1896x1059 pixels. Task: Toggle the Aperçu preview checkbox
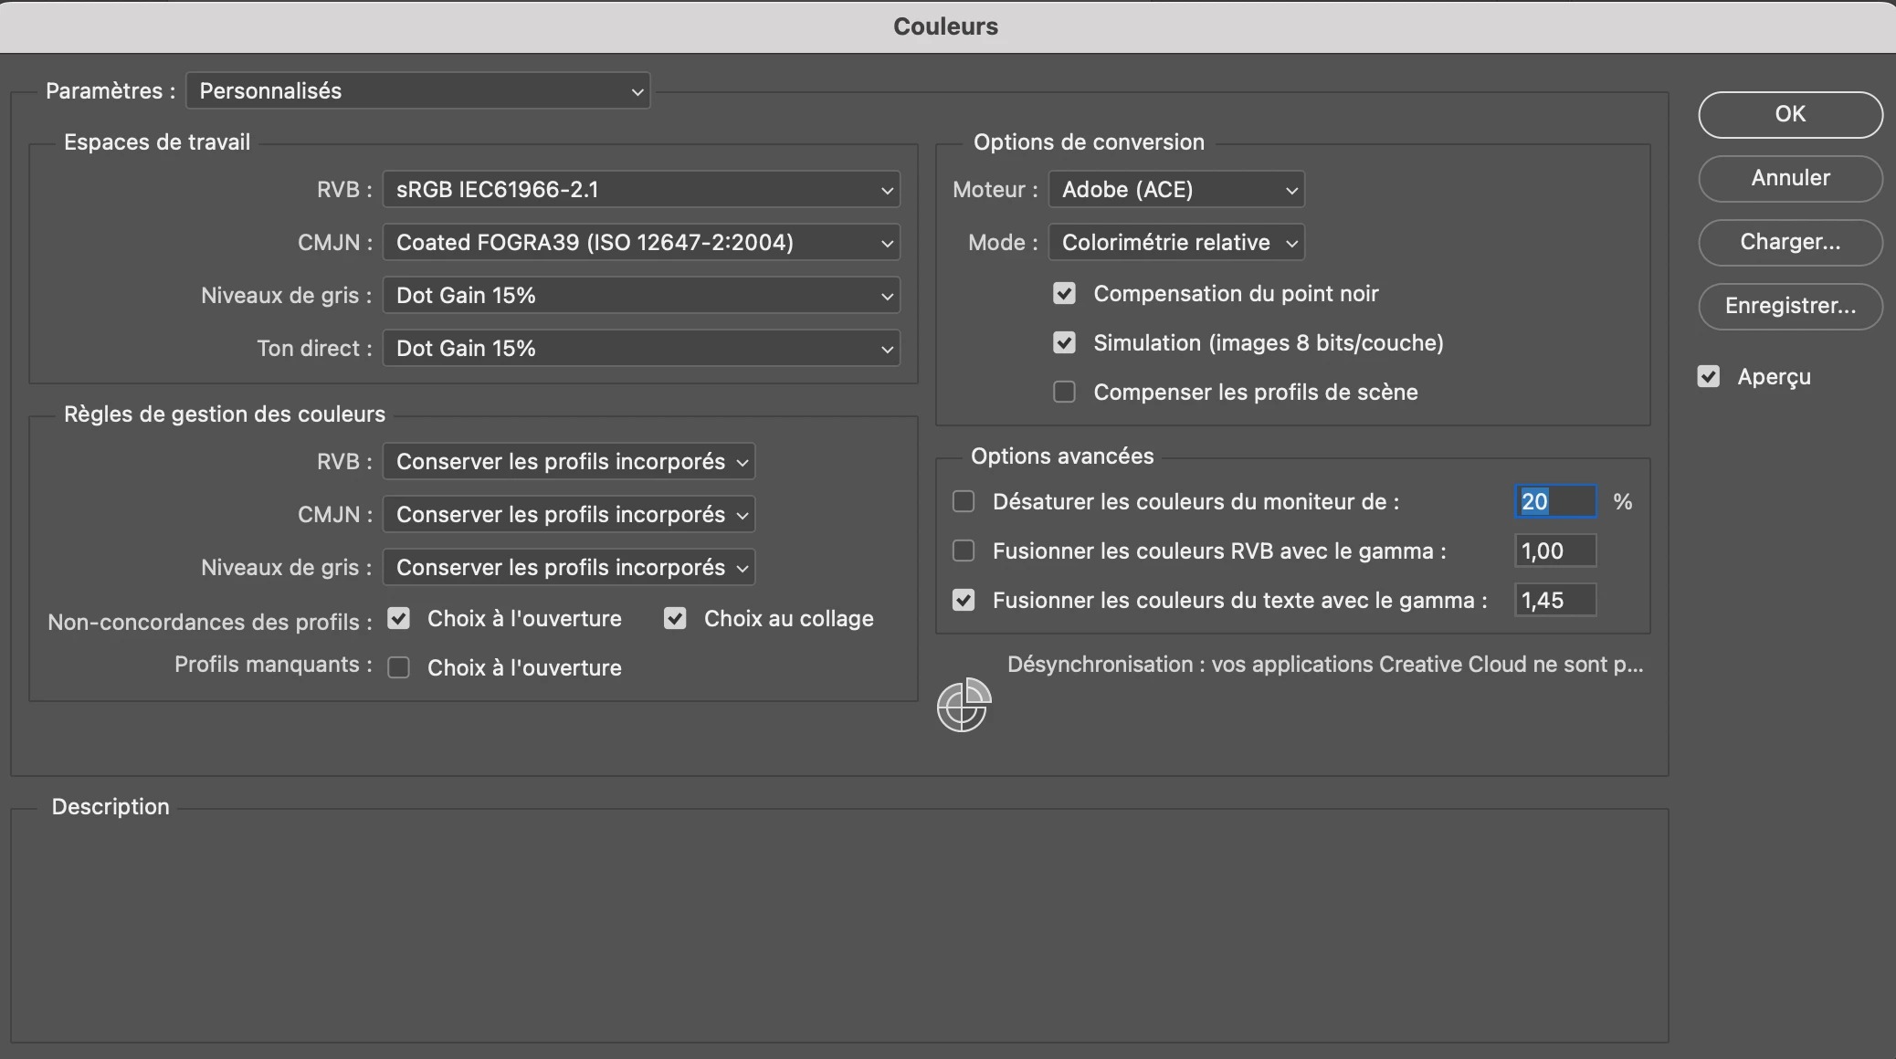click(1709, 377)
